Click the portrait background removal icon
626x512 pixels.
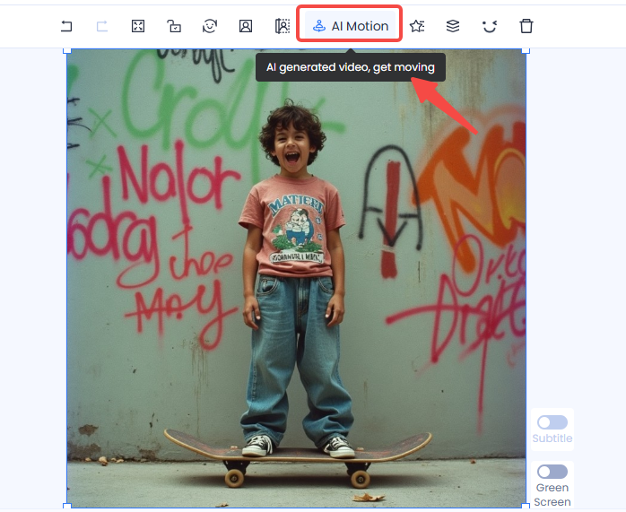(x=283, y=26)
